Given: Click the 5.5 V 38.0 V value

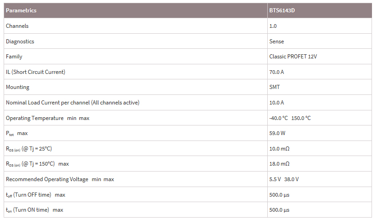Looking at the screenshot, I should 284,179.
